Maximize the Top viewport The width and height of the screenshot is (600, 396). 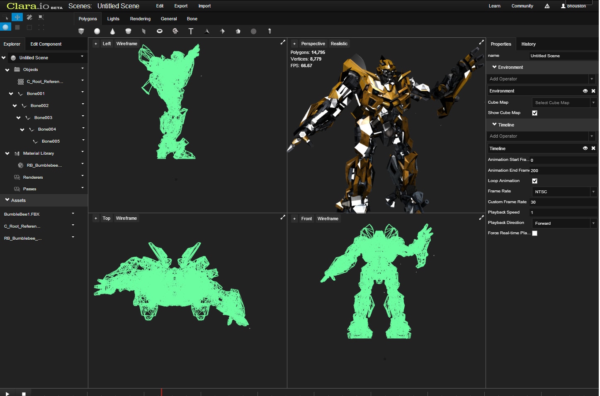pos(283,217)
